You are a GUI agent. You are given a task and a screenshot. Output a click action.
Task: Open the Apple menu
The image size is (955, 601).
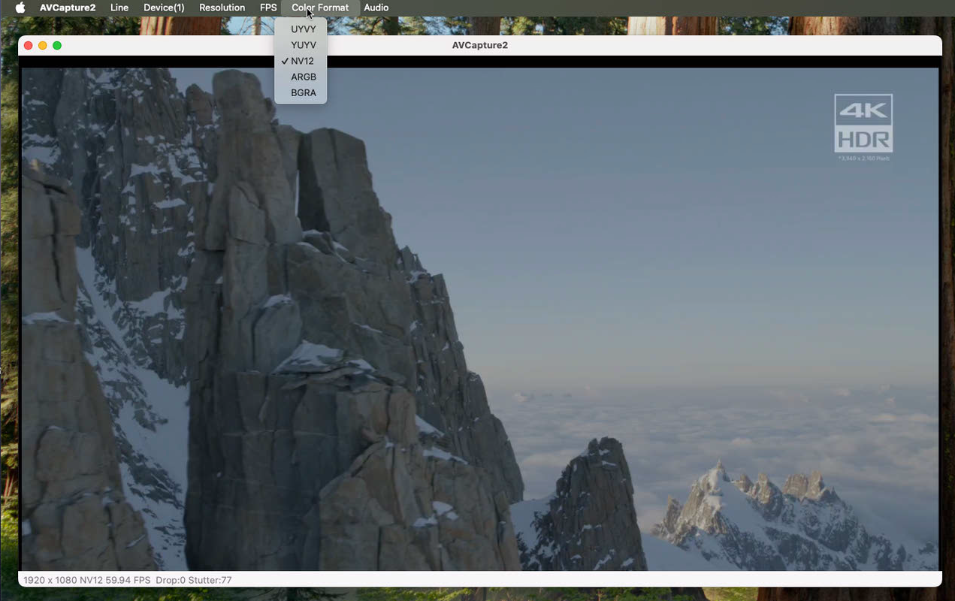pos(20,8)
